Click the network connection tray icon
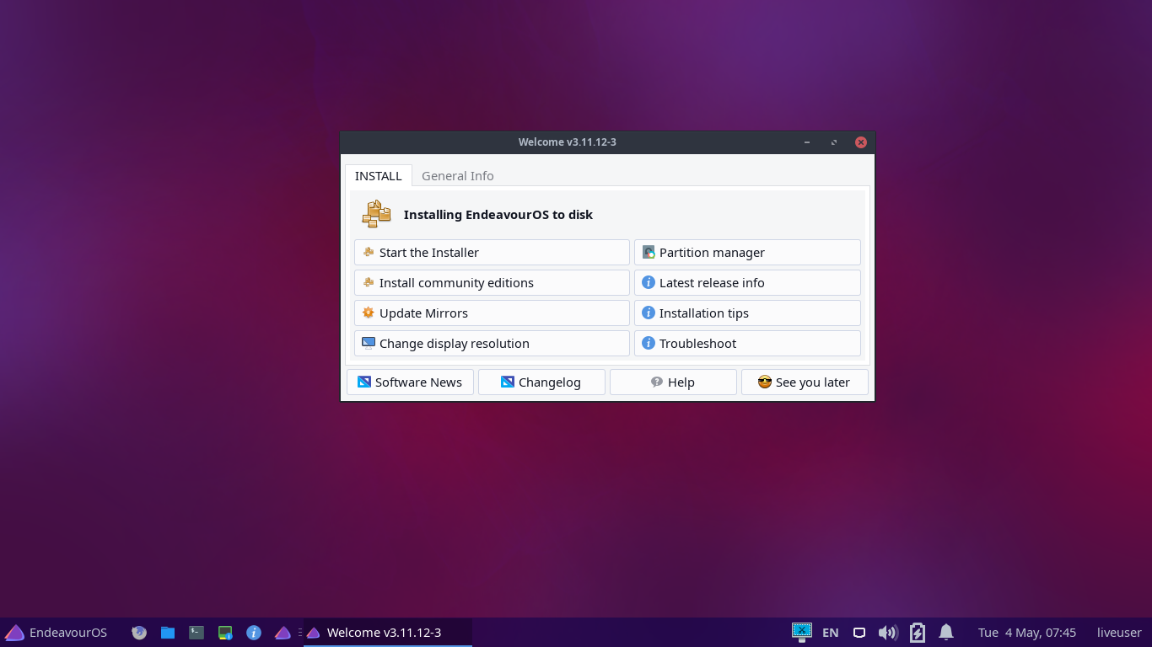Screen dimensions: 1152x647 [x=859, y=632]
